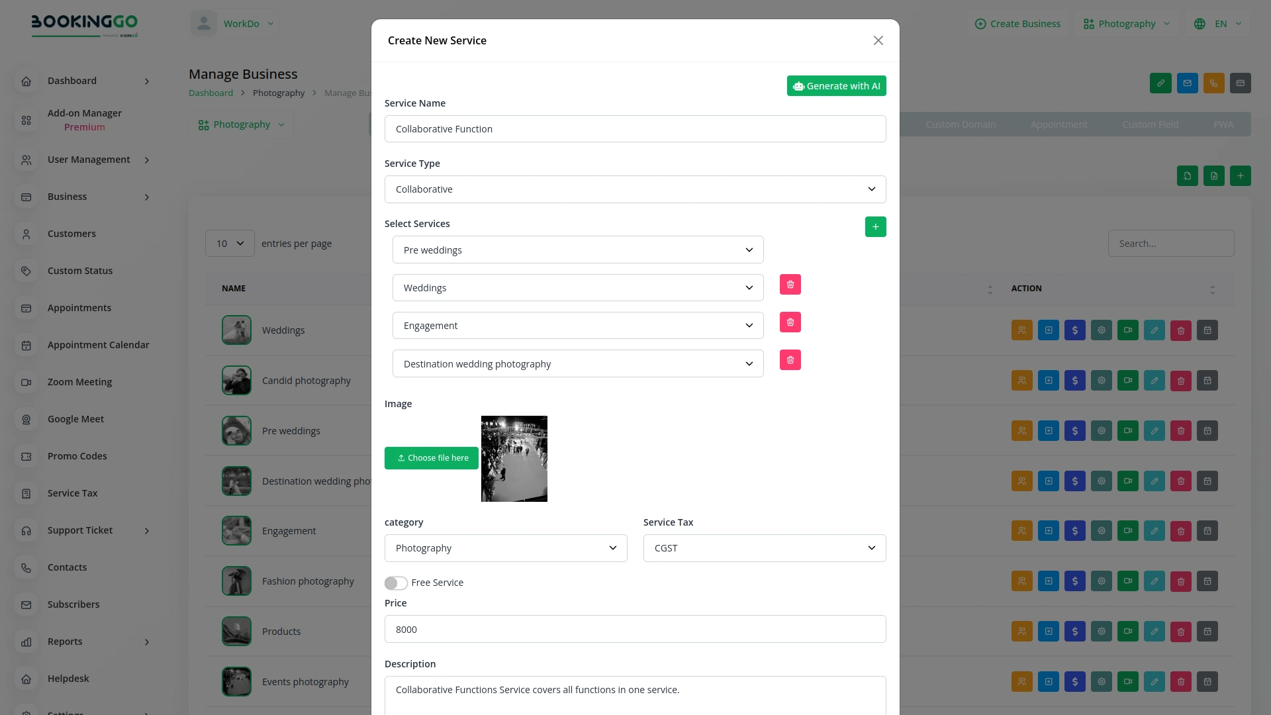This screenshot has width=1271, height=715.
Task: Click the email envelope icon top-right
Action: coord(1187,83)
